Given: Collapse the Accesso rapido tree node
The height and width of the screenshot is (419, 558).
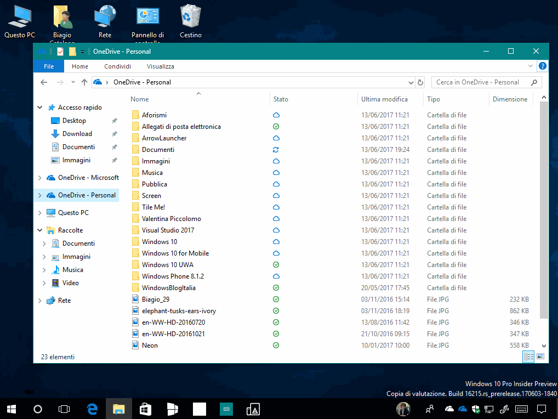Looking at the screenshot, I should pyautogui.click(x=40, y=107).
